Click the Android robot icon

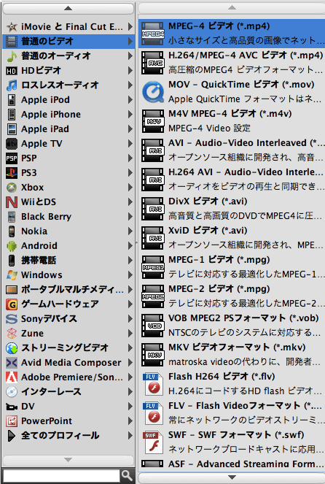[12, 246]
